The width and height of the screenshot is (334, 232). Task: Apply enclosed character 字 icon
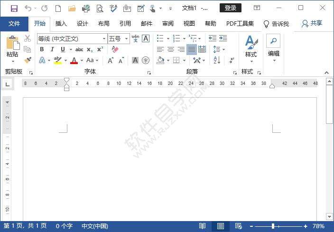coord(146,60)
